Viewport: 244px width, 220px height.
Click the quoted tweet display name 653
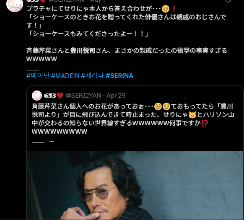point(50,96)
